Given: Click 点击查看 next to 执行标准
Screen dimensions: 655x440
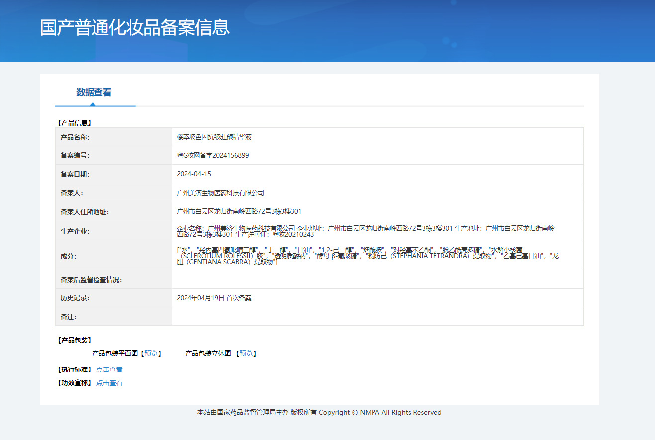Looking at the screenshot, I should [x=109, y=369].
